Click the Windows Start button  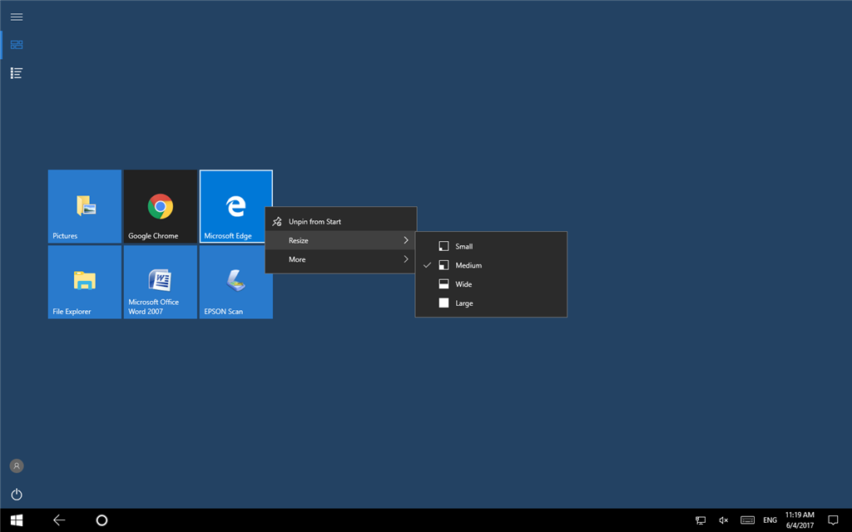pos(17,520)
